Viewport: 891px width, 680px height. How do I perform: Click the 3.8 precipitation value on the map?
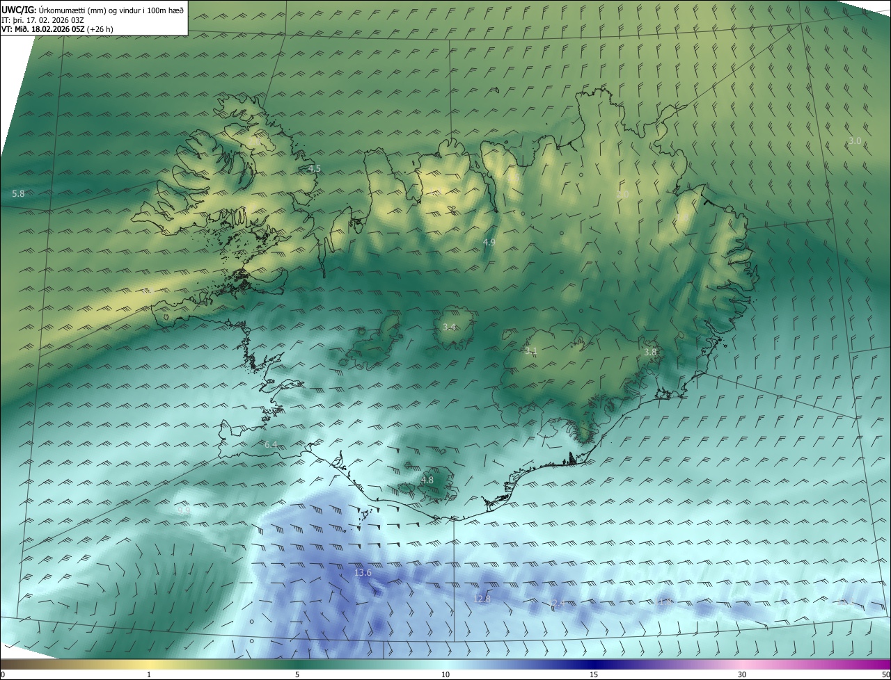(x=650, y=353)
